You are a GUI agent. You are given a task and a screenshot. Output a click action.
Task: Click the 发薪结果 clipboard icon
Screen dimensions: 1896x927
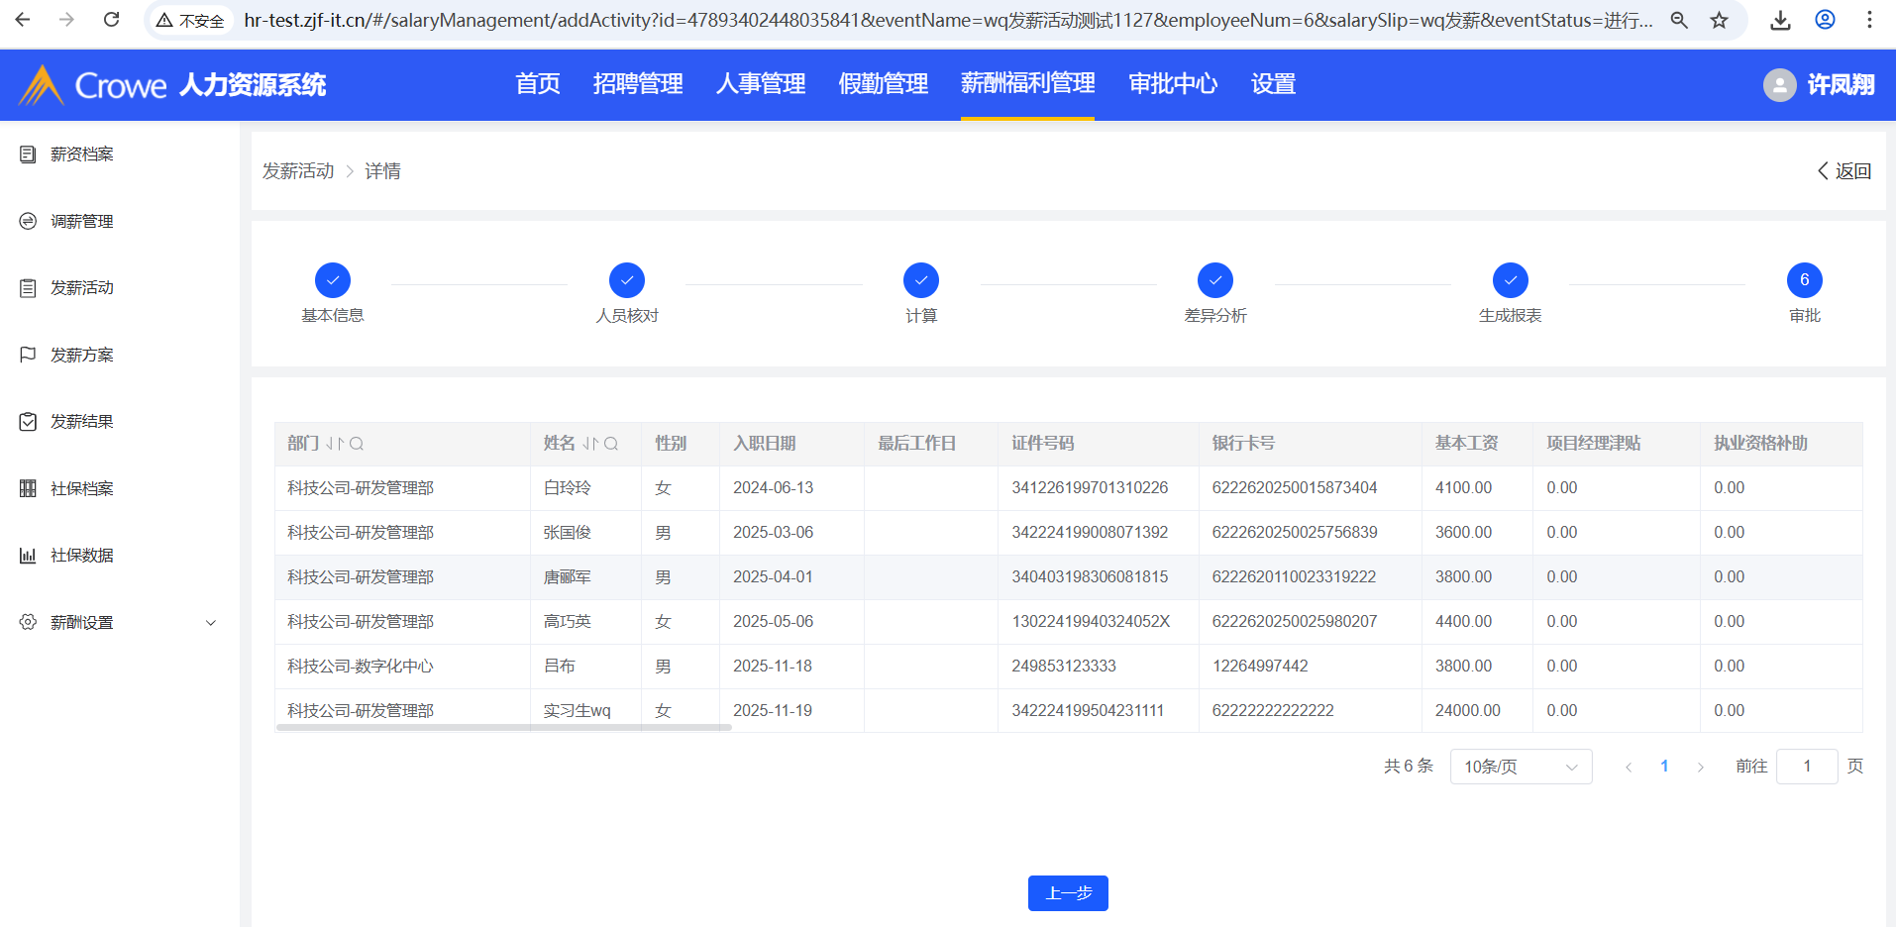pyautogui.click(x=28, y=422)
